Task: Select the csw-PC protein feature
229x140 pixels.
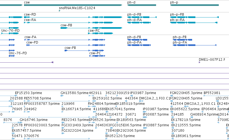Action: click(x=97, y=56)
